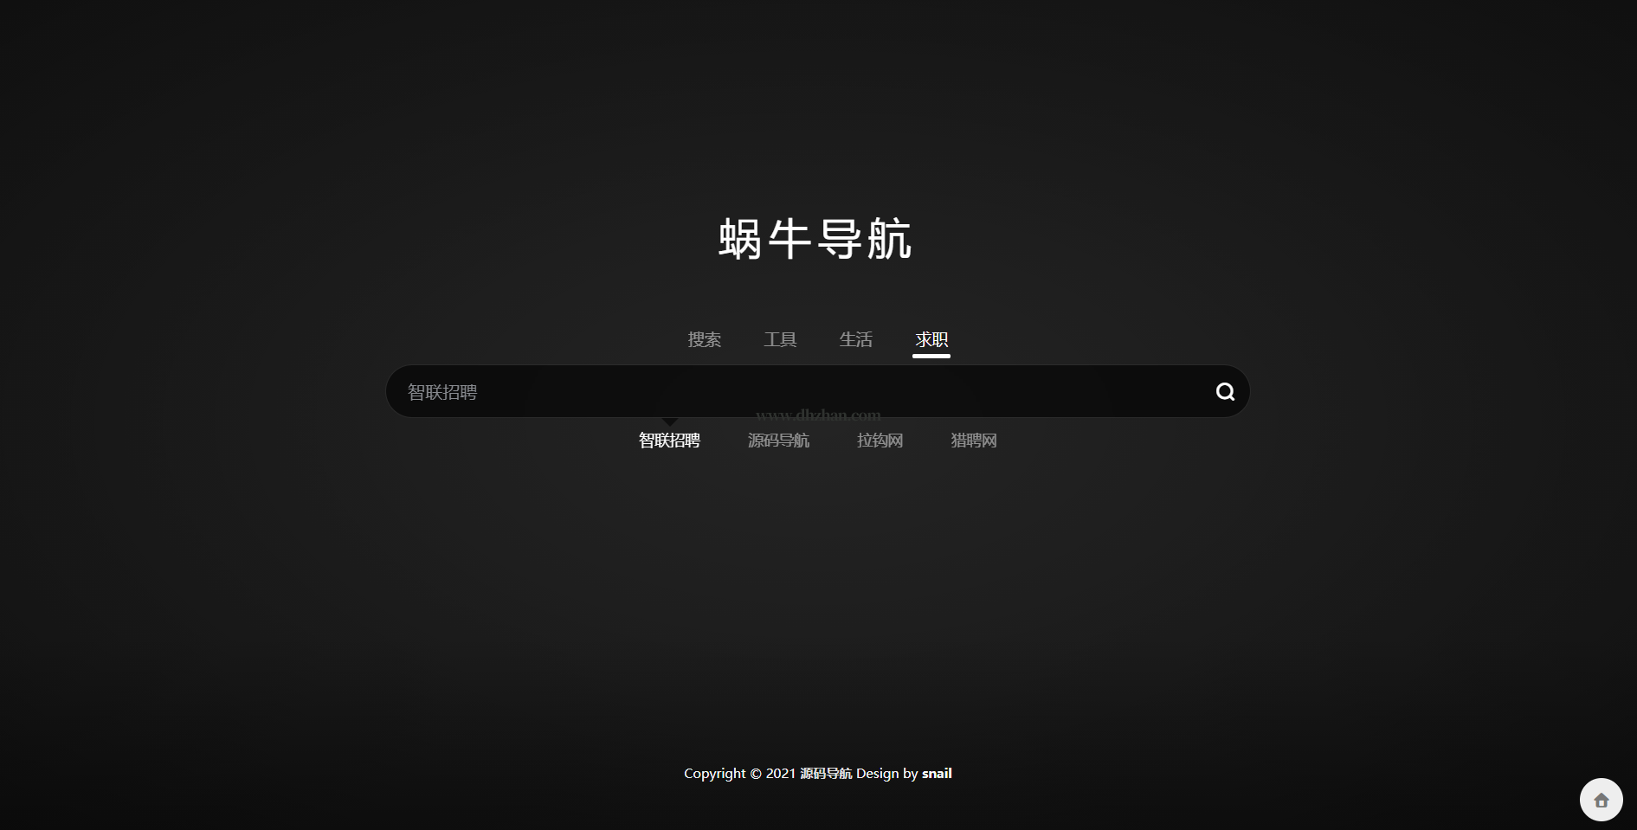Click the magnifying glass search icon
This screenshot has width=1637, height=830.
pos(1225,392)
